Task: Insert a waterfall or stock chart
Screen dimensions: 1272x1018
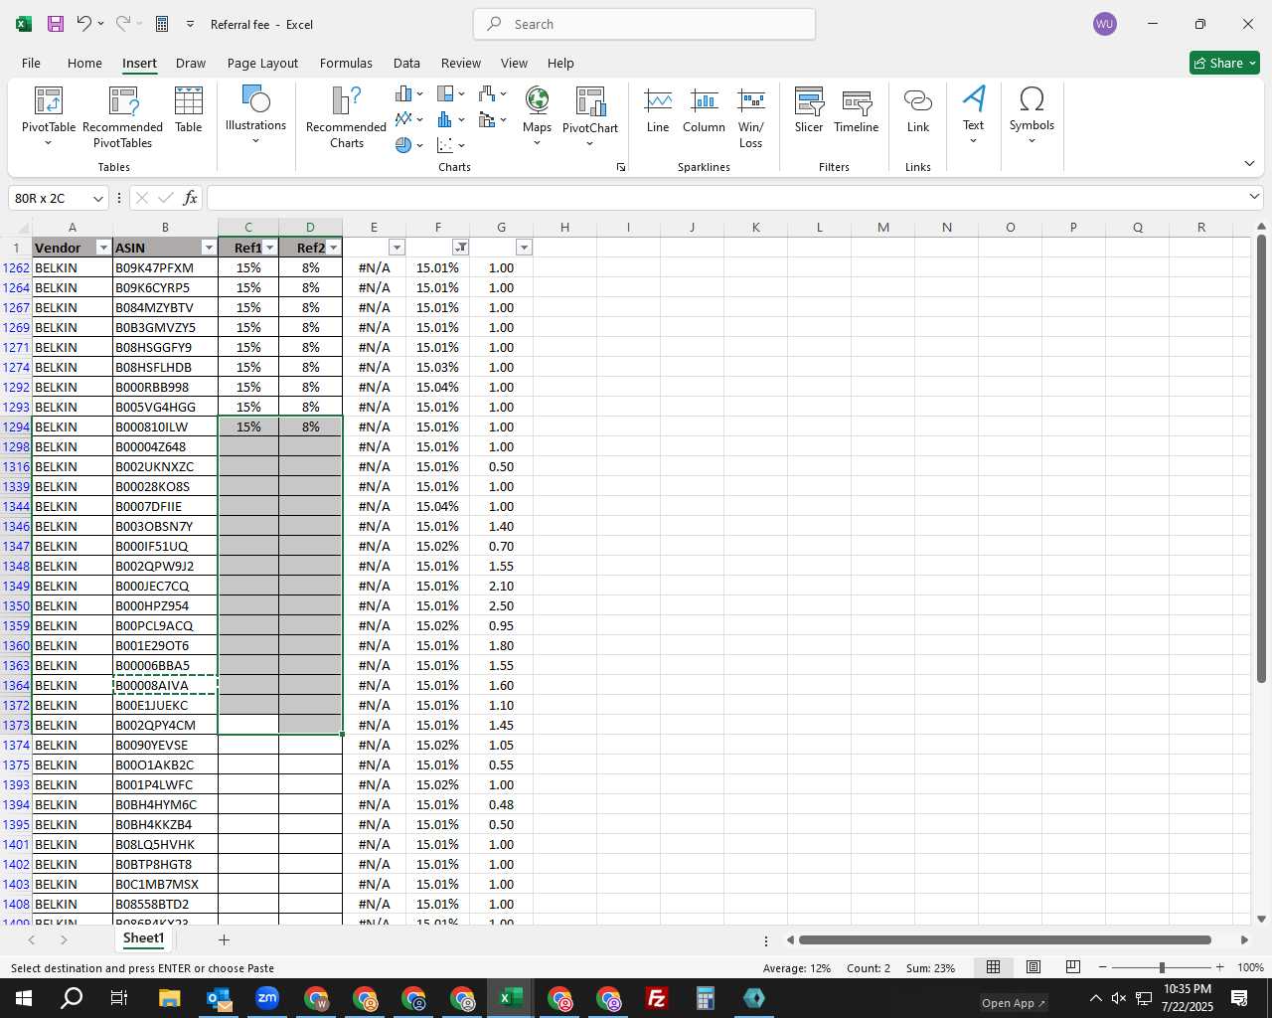Action: tap(492, 93)
